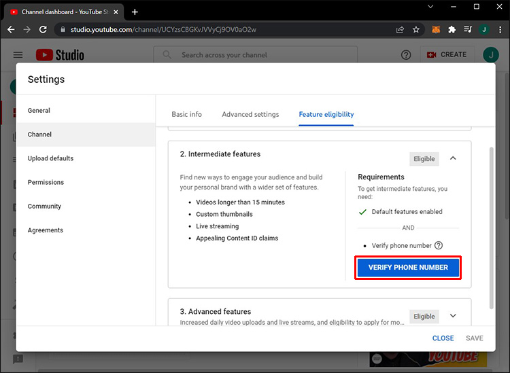Open Chrome profile J avatar
The image size is (510, 373).
(x=484, y=30)
